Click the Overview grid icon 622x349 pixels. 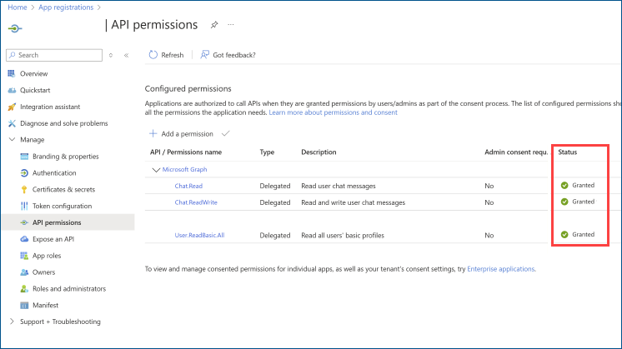click(12, 73)
